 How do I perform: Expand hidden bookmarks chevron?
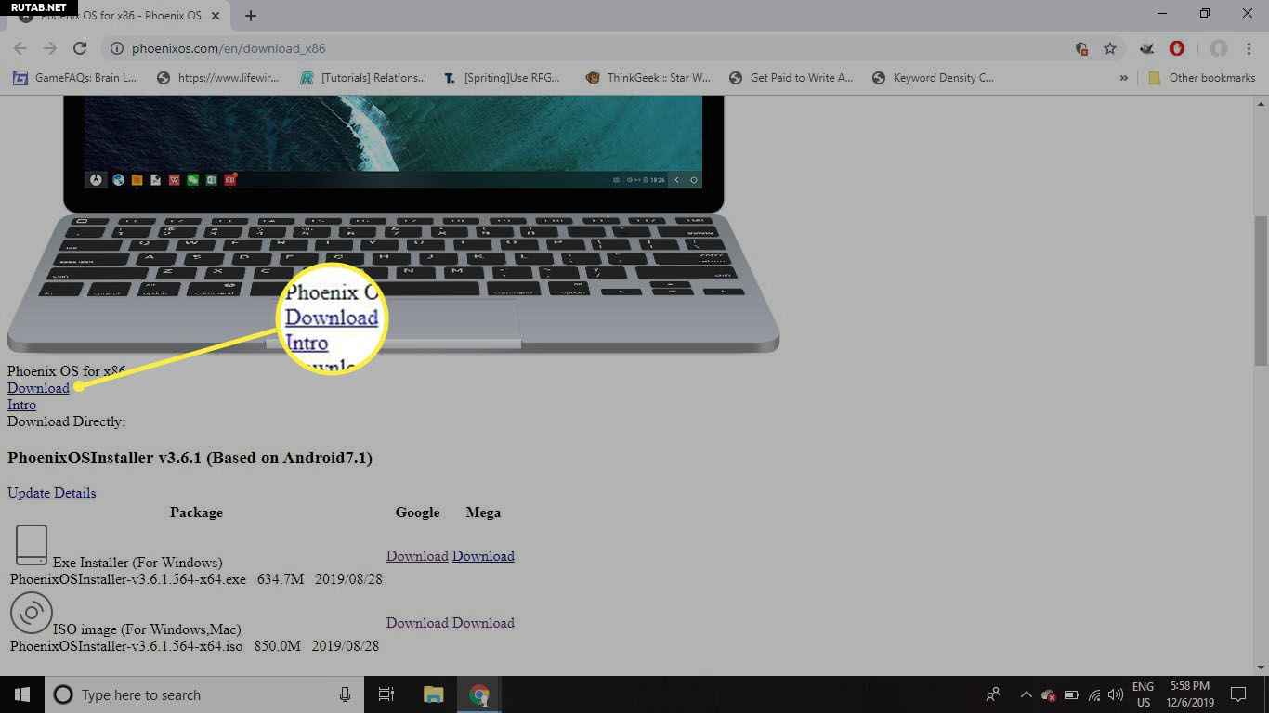pos(1123,78)
